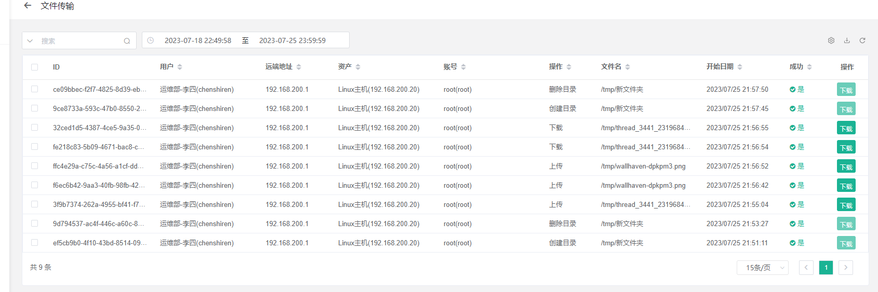
Task: Click success check icon in row 32ced1d5
Action: point(793,128)
